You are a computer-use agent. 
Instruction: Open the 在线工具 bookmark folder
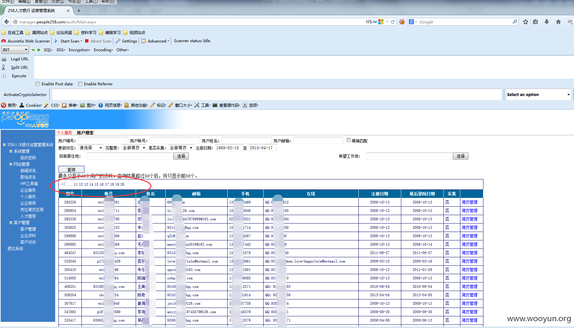[x=12, y=32]
